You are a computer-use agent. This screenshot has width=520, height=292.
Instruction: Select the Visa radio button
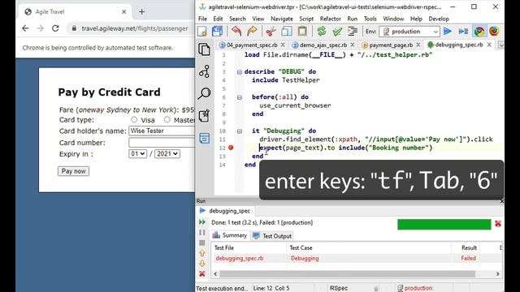click(x=134, y=119)
